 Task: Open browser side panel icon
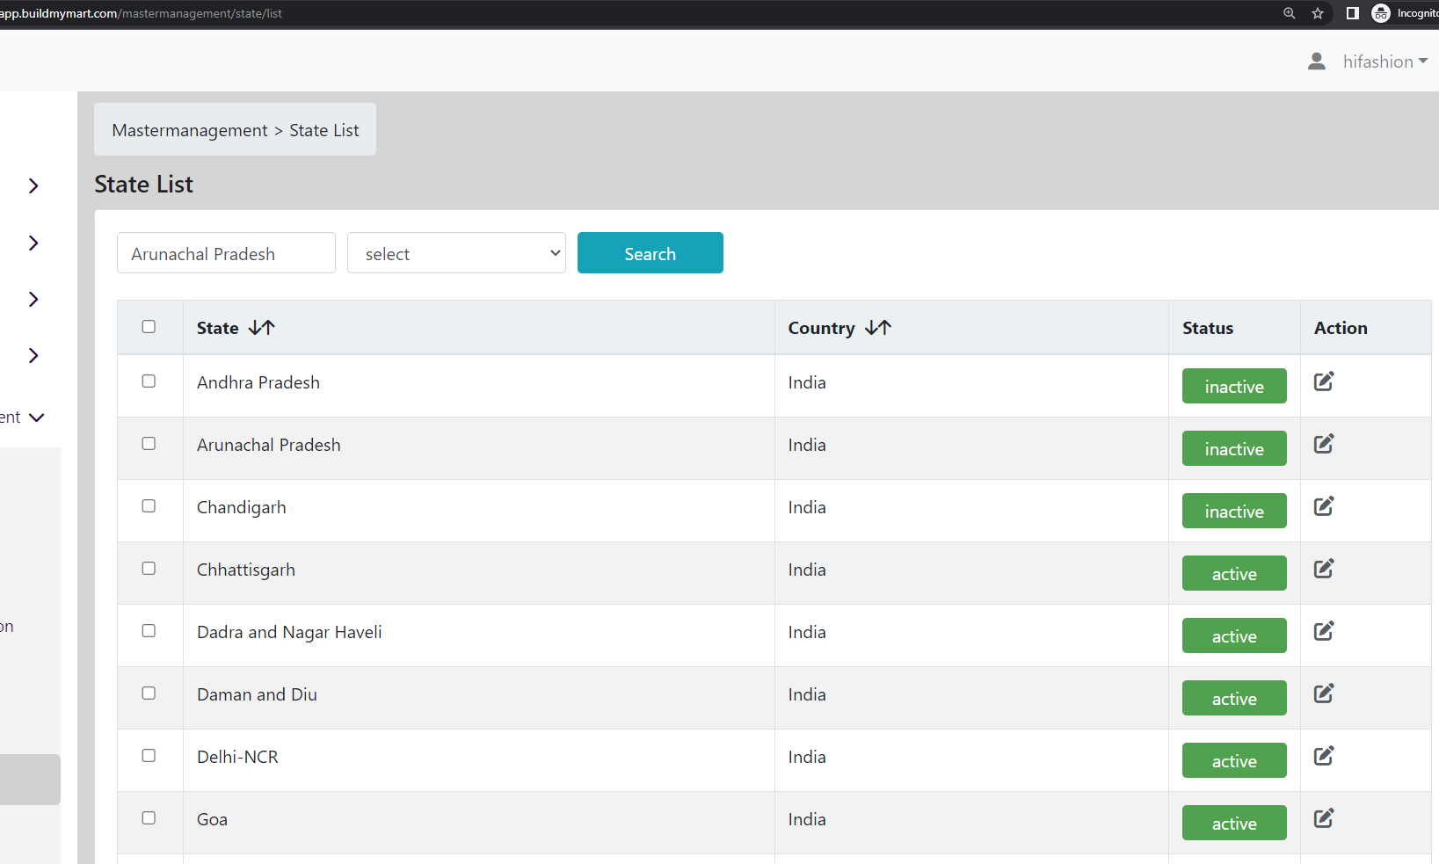(1353, 13)
